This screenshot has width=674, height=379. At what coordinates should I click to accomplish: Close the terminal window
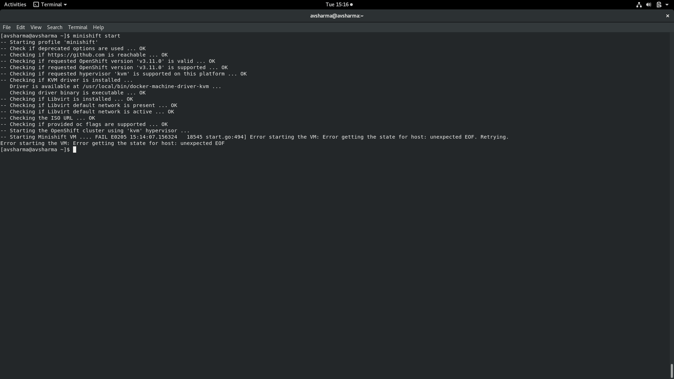(668, 16)
